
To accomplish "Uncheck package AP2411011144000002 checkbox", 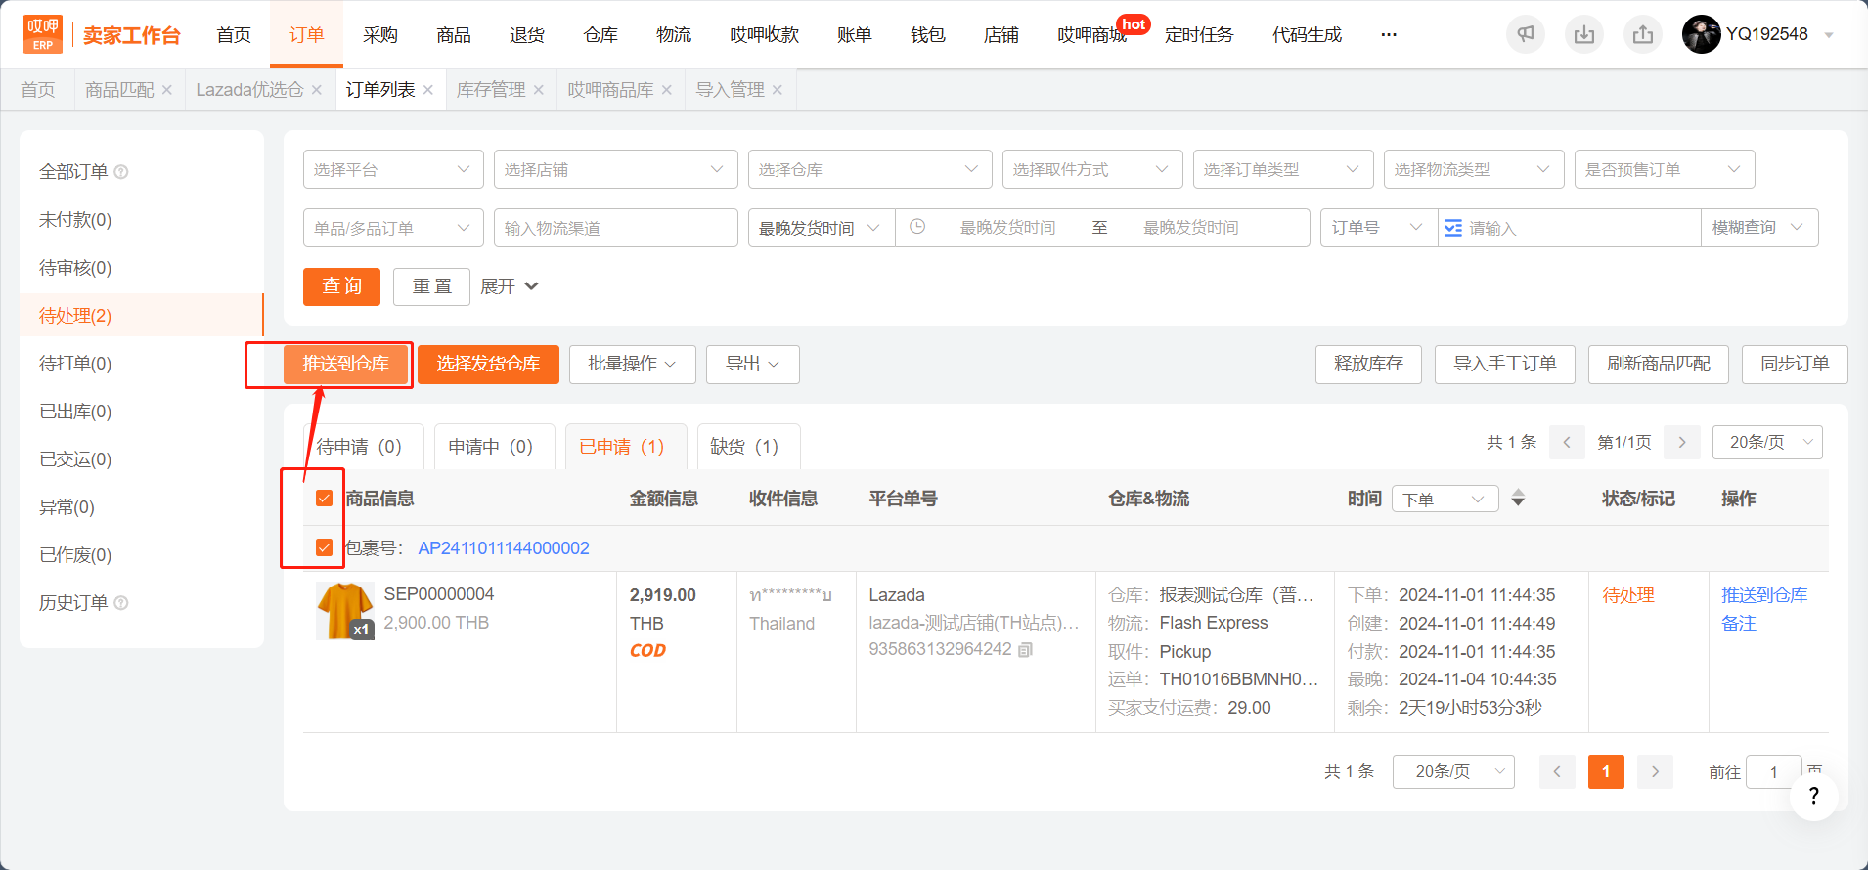I will pos(325,547).
